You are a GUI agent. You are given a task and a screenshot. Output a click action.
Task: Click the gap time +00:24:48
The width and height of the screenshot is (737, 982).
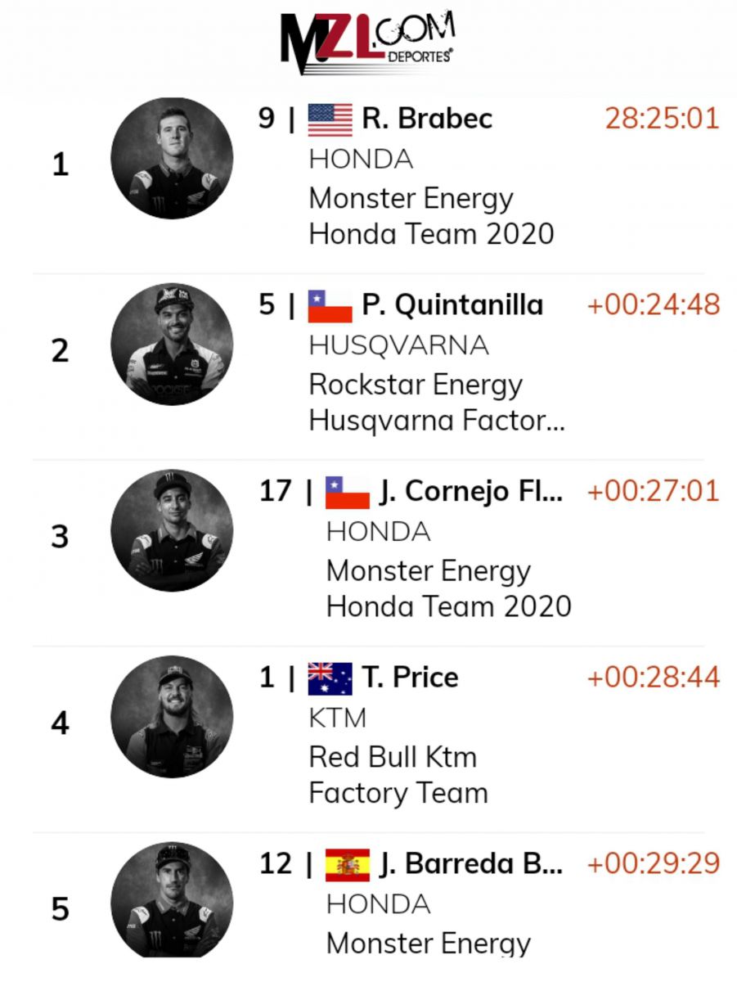click(654, 305)
